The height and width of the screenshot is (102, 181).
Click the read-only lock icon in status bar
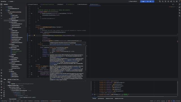click(167, 101)
